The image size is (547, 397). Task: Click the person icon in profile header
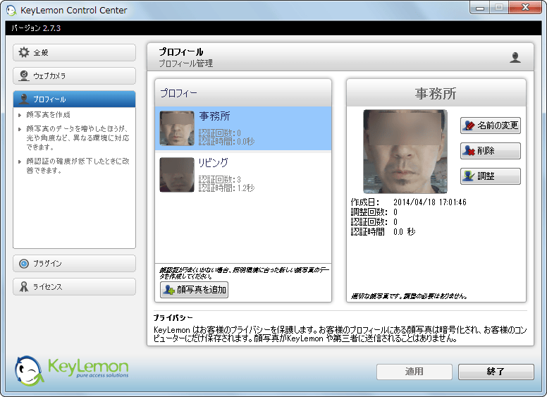(515, 57)
